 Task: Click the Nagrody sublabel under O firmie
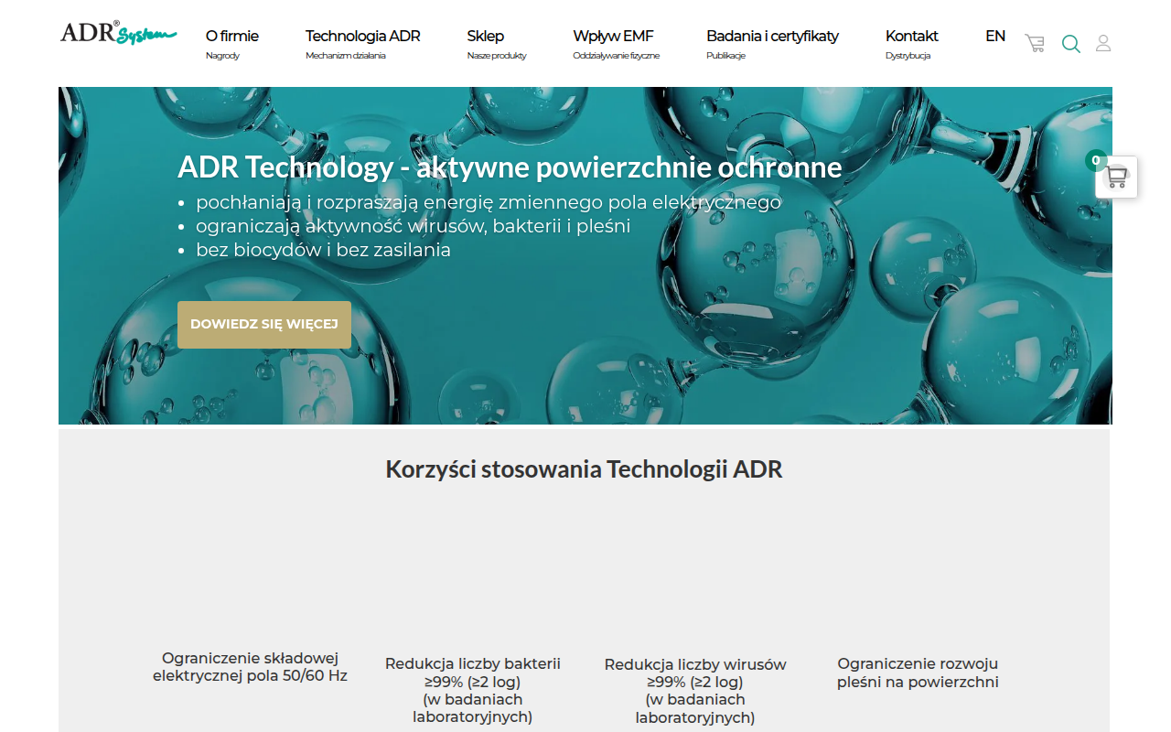point(222,56)
